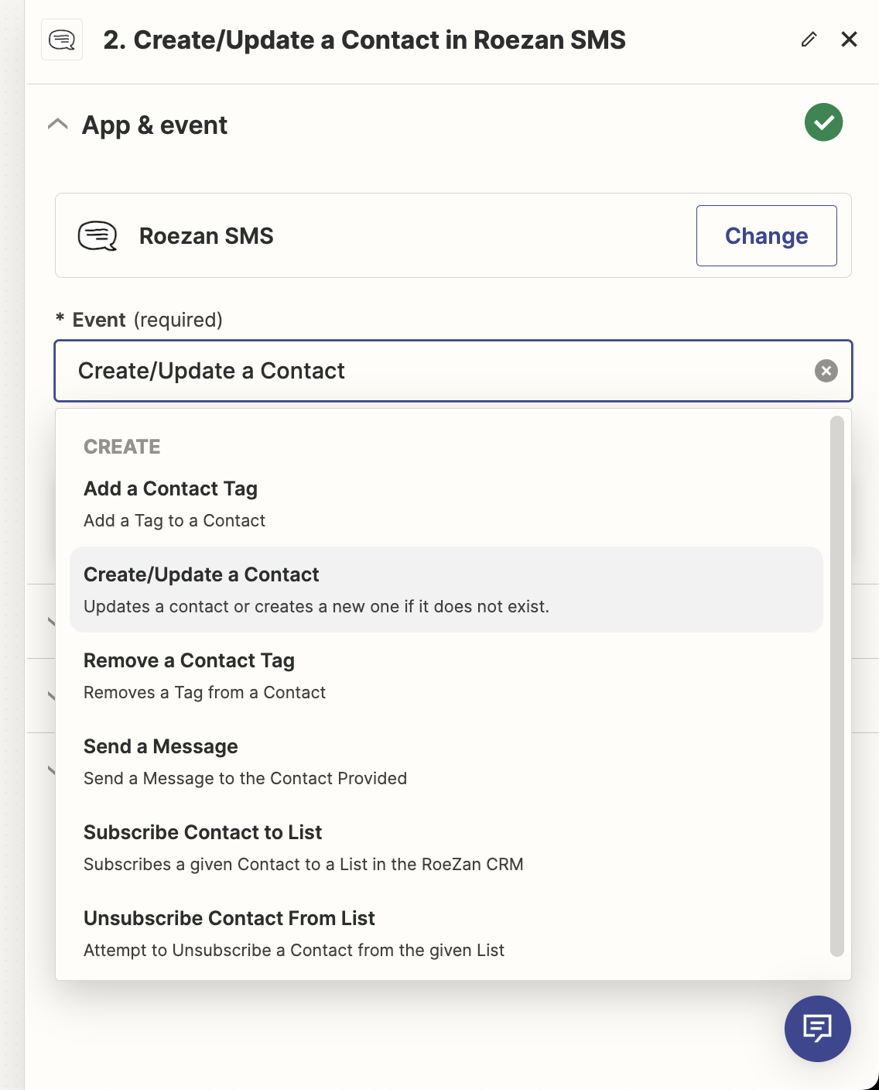Screen dimensions: 879x1090
Task: Clear the Event field with the x icon
Action: [826, 371]
